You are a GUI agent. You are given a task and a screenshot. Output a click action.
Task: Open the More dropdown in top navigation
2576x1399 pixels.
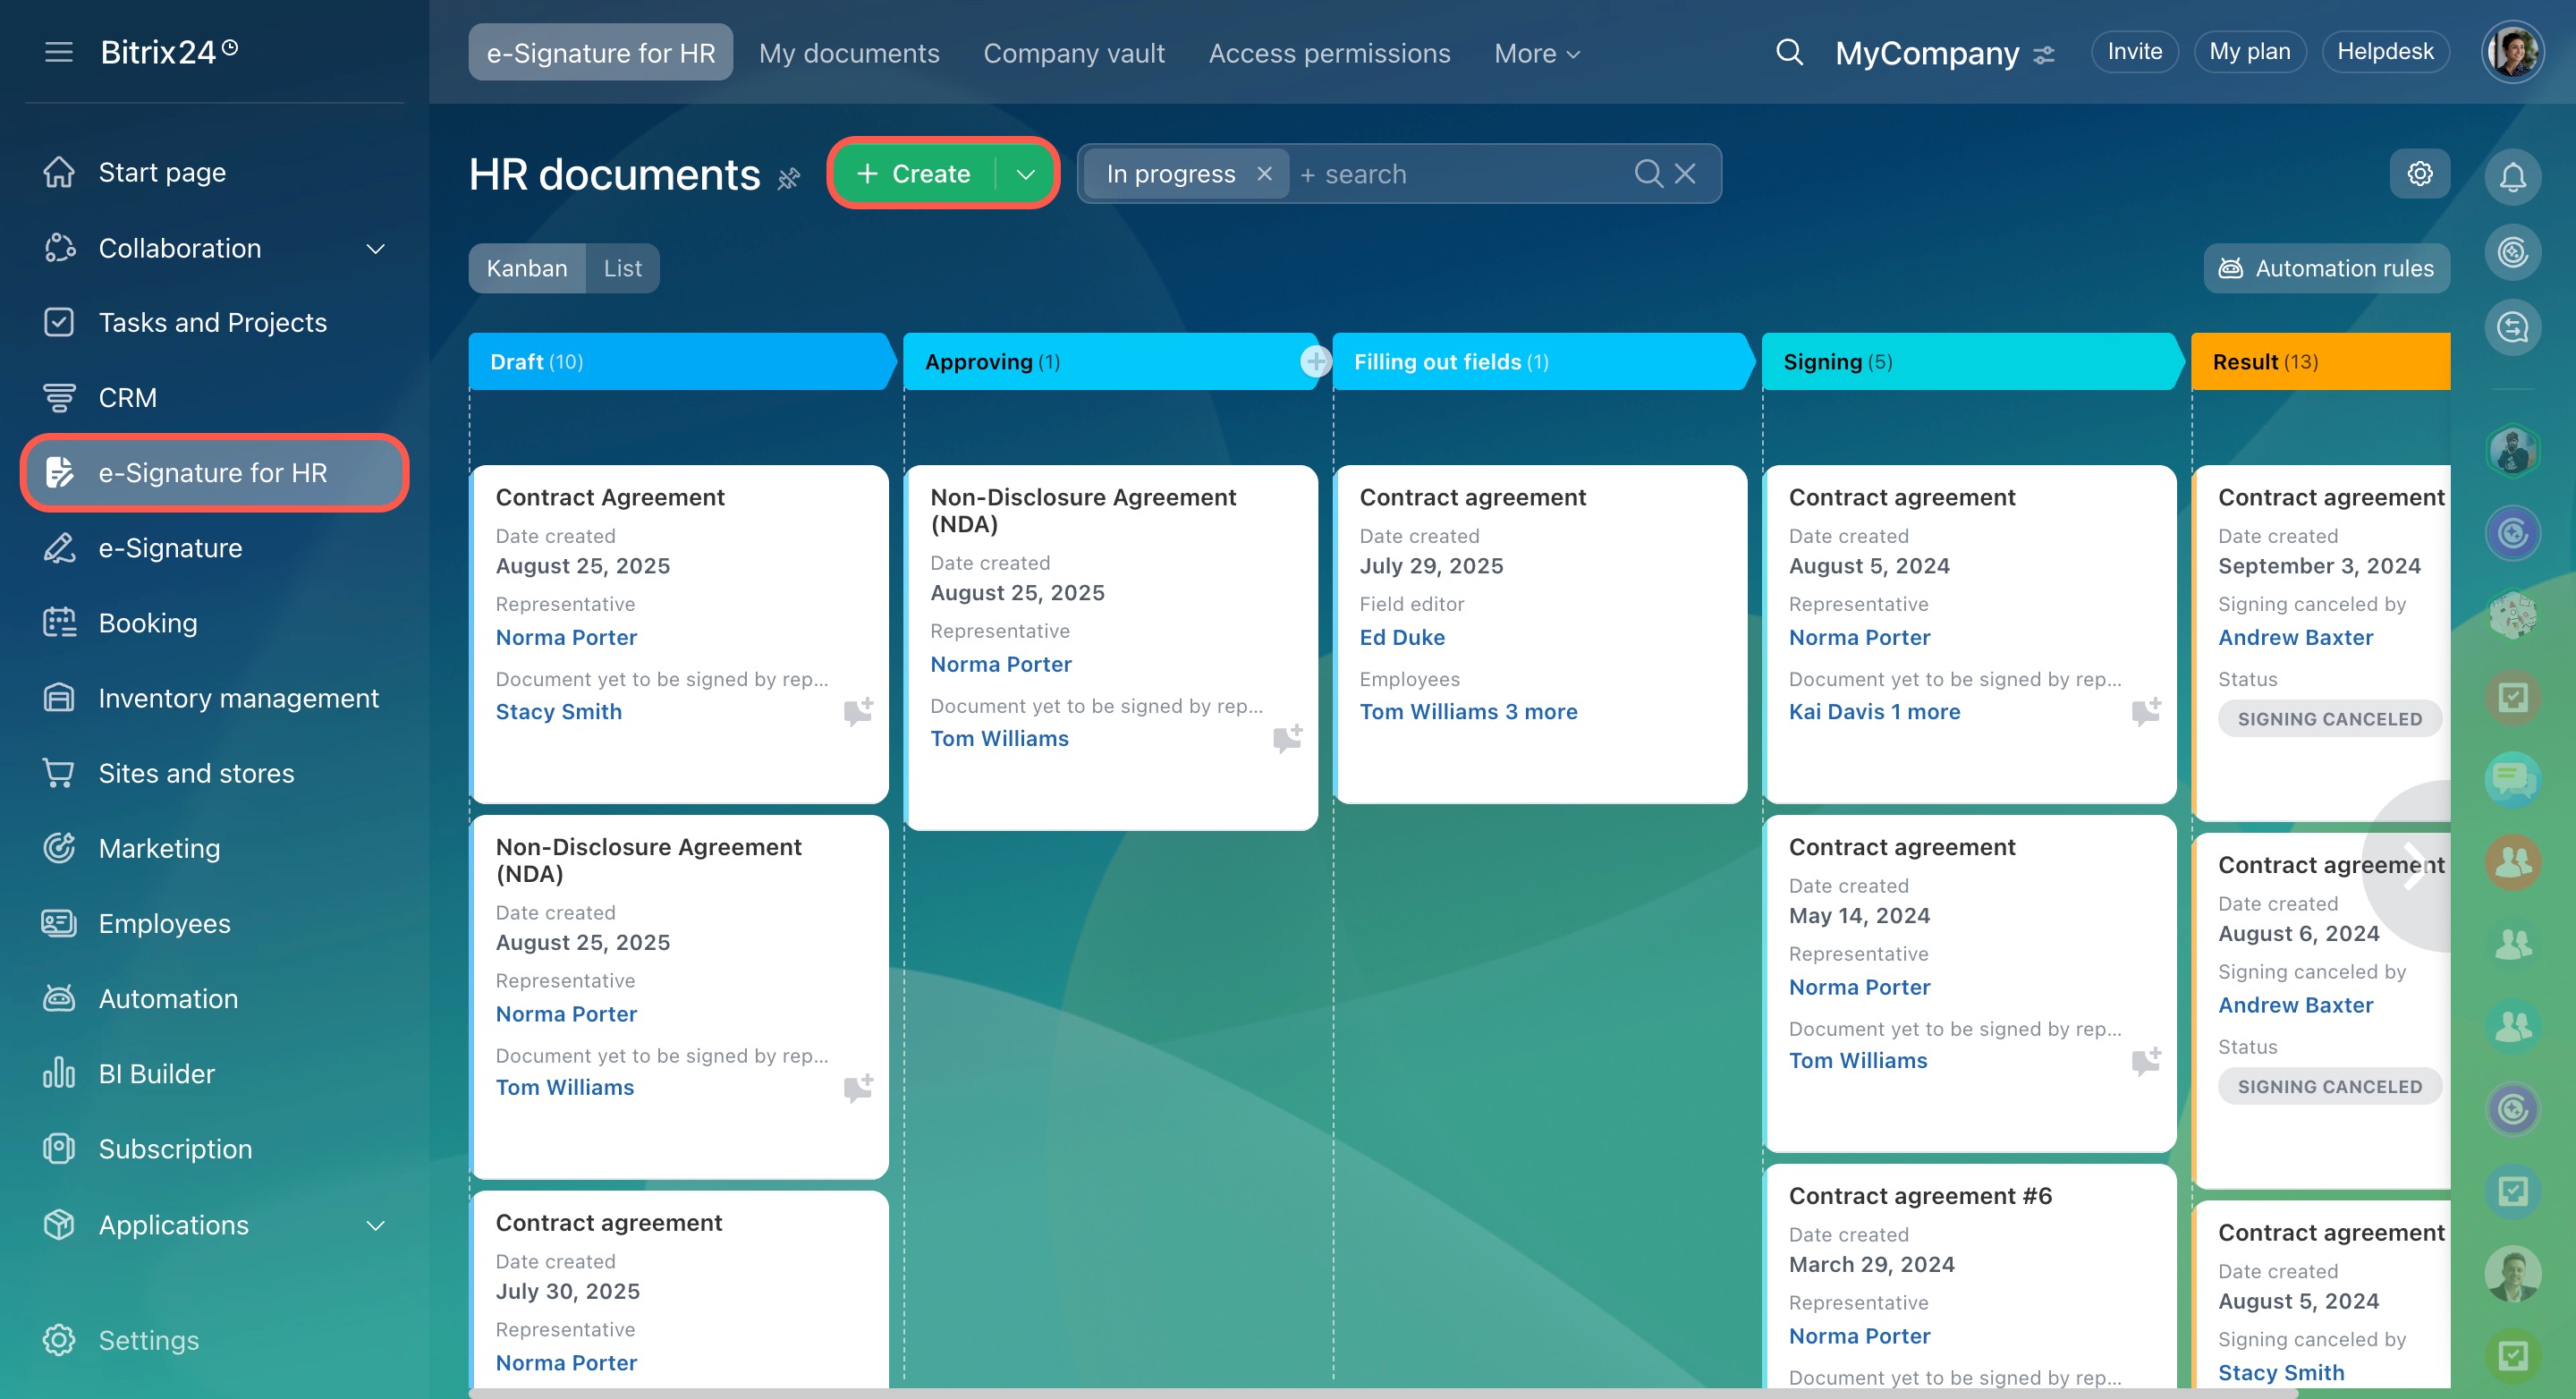pyautogui.click(x=1537, y=53)
